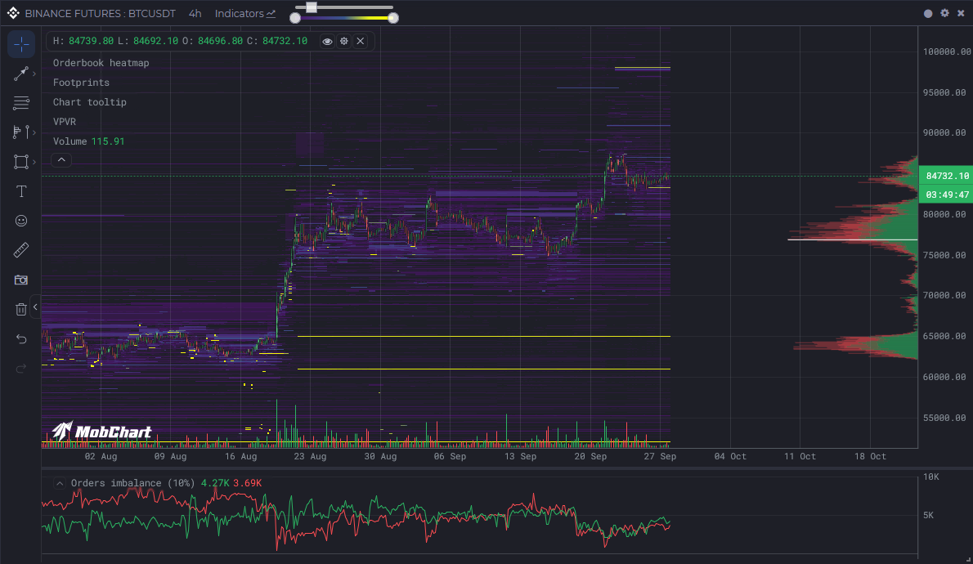This screenshot has height=564, width=973.
Task: Close the legend bar with its X
Action: (361, 41)
